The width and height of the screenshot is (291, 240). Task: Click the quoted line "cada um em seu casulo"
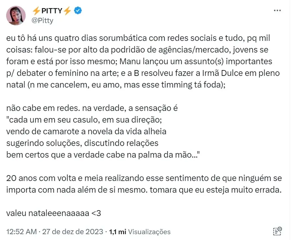pos(84,120)
